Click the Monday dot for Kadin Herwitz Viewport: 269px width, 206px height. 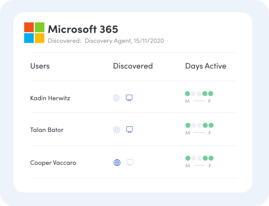coord(187,93)
